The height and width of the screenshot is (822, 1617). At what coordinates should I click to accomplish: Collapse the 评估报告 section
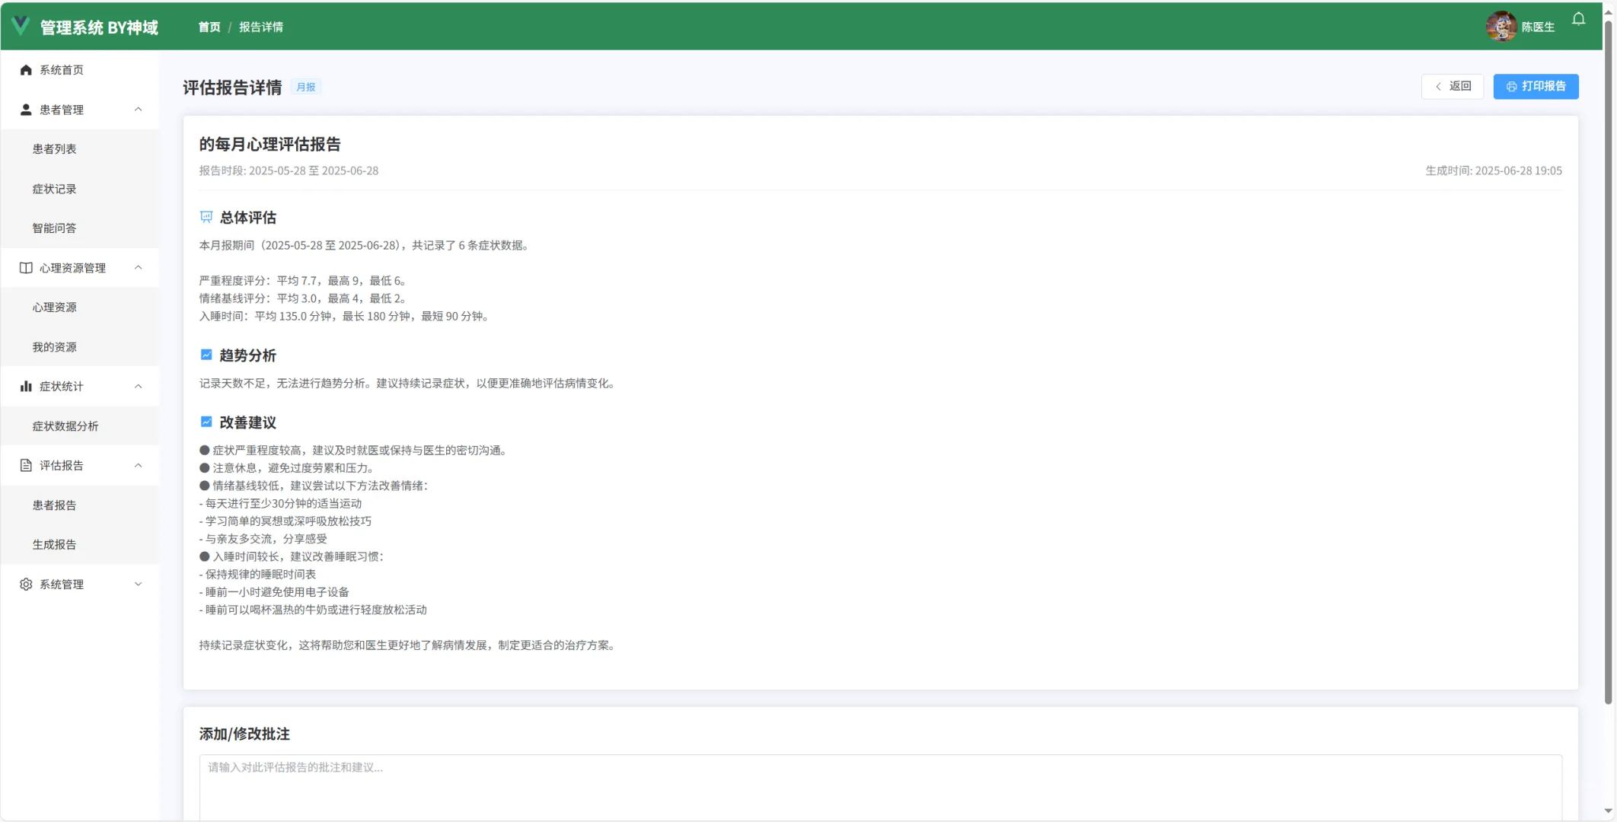pyautogui.click(x=138, y=465)
